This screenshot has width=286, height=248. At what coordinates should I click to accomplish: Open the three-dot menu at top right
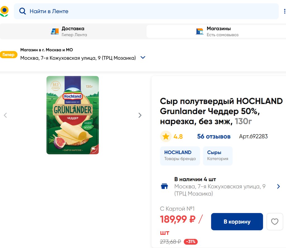[x=285, y=11]
